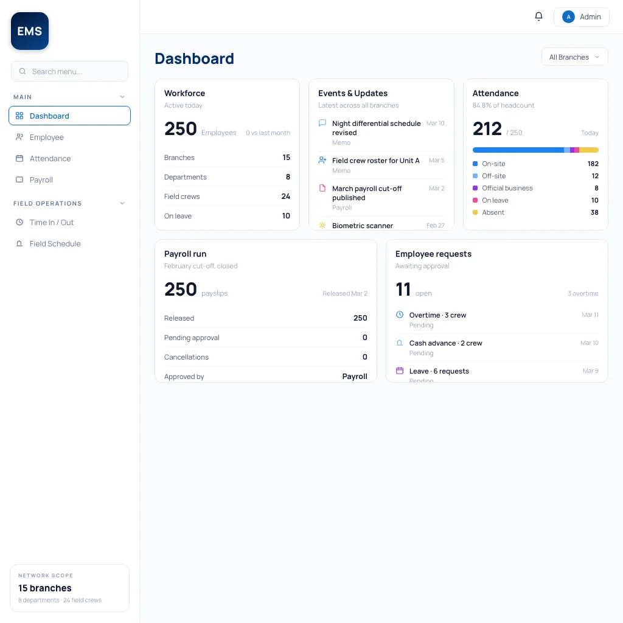Viewport: 623px width, 623px height.
Task: Open the Leave · 6 requests item
Action: [x=496, y=373]
